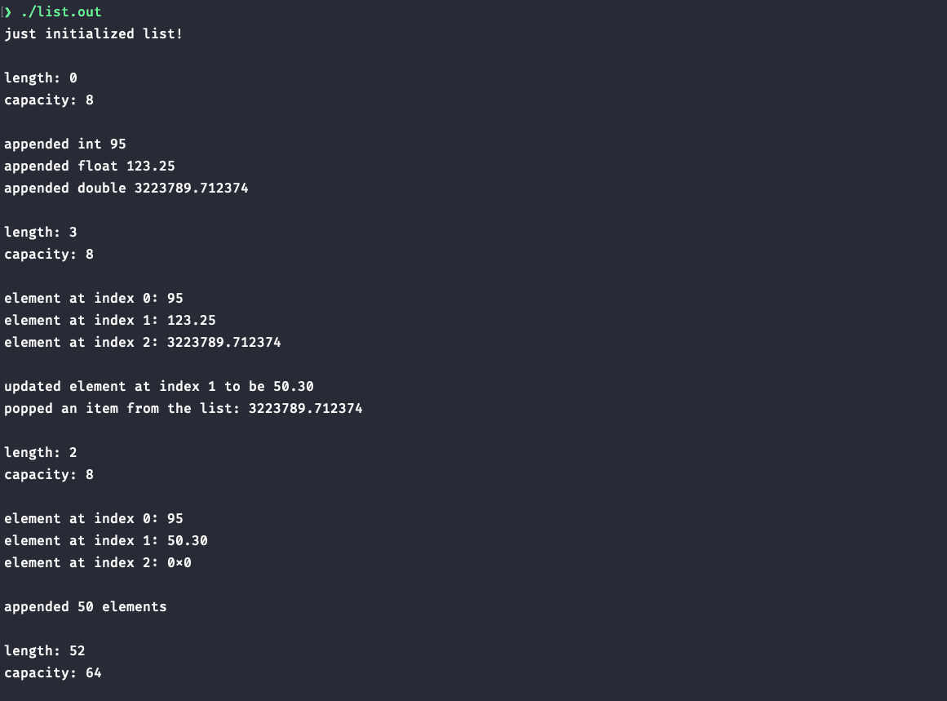This screenshot has width=947, height=701.
Task: Click the 'appended 50 elements' line
Action: point(86,607)
